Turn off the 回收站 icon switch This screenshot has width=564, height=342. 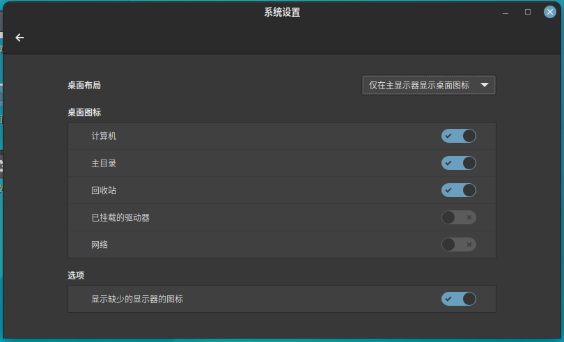[458, 190]
